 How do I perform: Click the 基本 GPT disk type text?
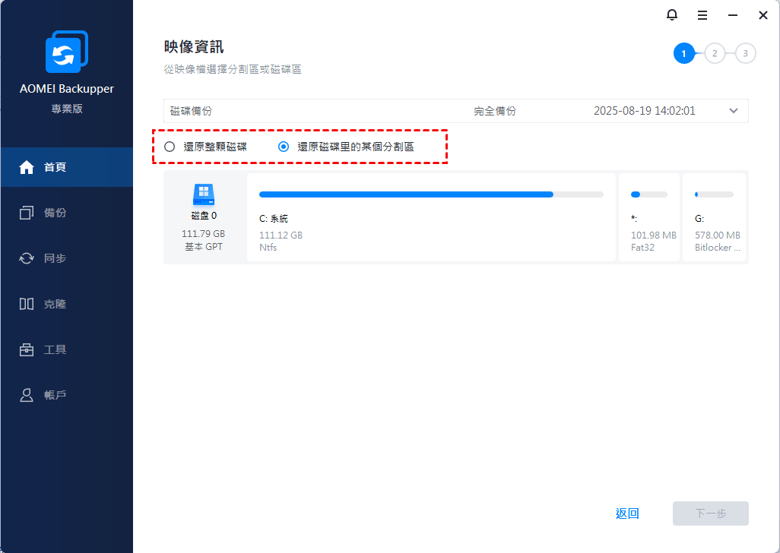pos(204,246)
